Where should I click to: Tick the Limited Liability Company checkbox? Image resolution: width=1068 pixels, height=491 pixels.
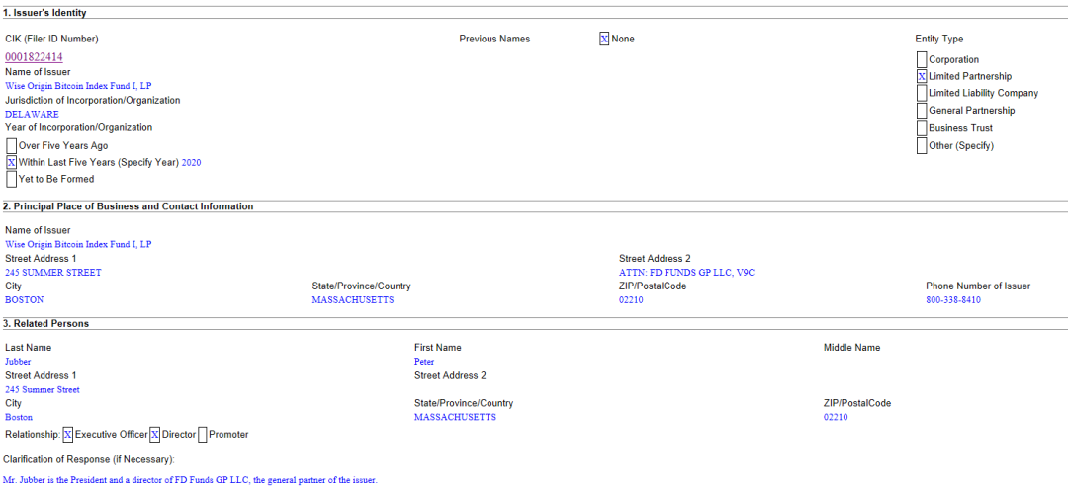(922, 93)
